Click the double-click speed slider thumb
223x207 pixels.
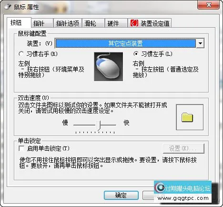(x=99, y=125)
